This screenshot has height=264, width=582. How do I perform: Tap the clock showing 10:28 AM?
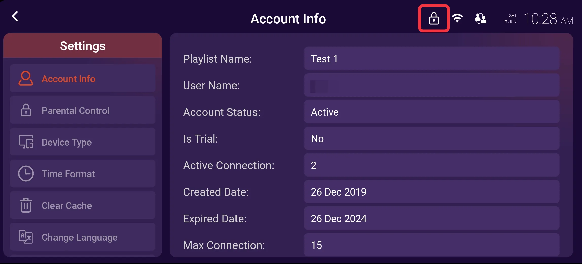coord(548,19)
